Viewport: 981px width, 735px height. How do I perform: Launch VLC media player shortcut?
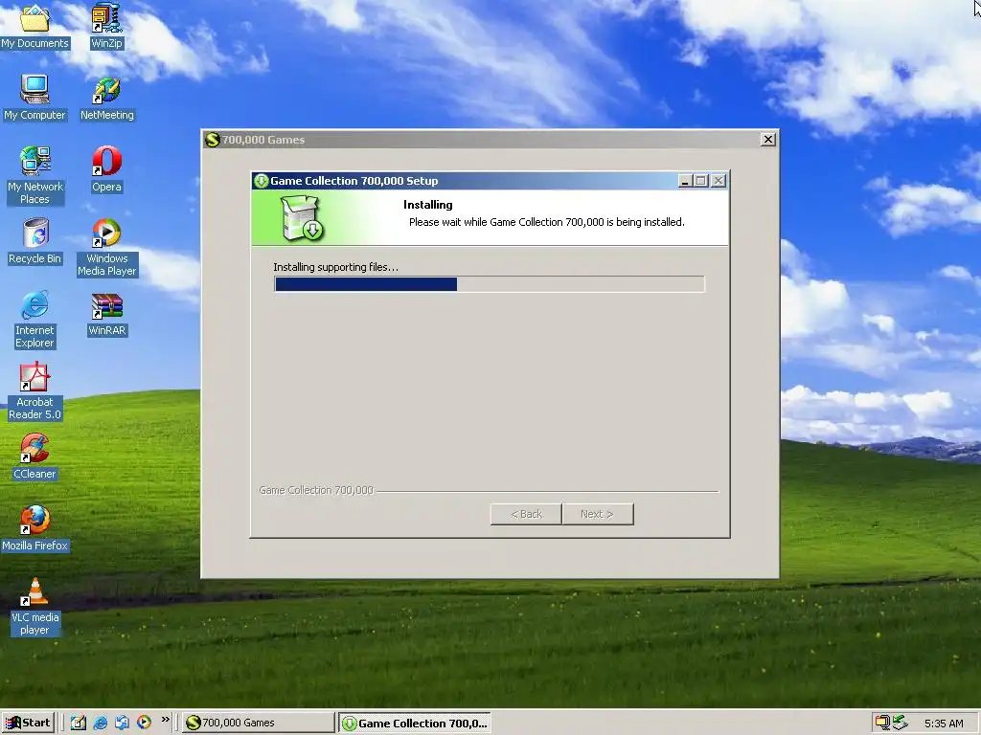(35, 606)
